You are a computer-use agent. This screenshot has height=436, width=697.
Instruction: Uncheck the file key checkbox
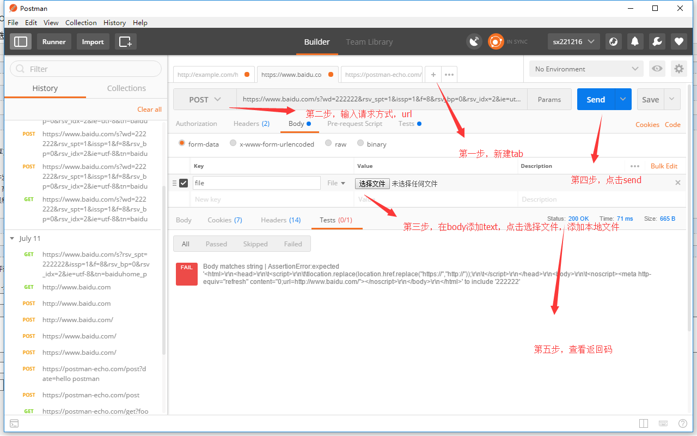(184, 183)
